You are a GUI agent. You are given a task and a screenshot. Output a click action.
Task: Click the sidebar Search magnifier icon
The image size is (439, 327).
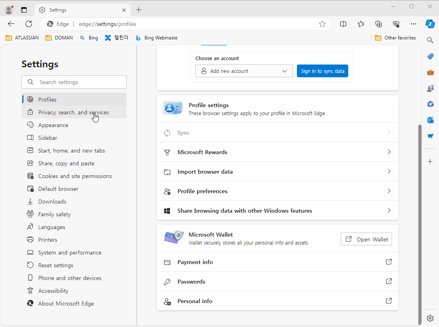point(430,40)
